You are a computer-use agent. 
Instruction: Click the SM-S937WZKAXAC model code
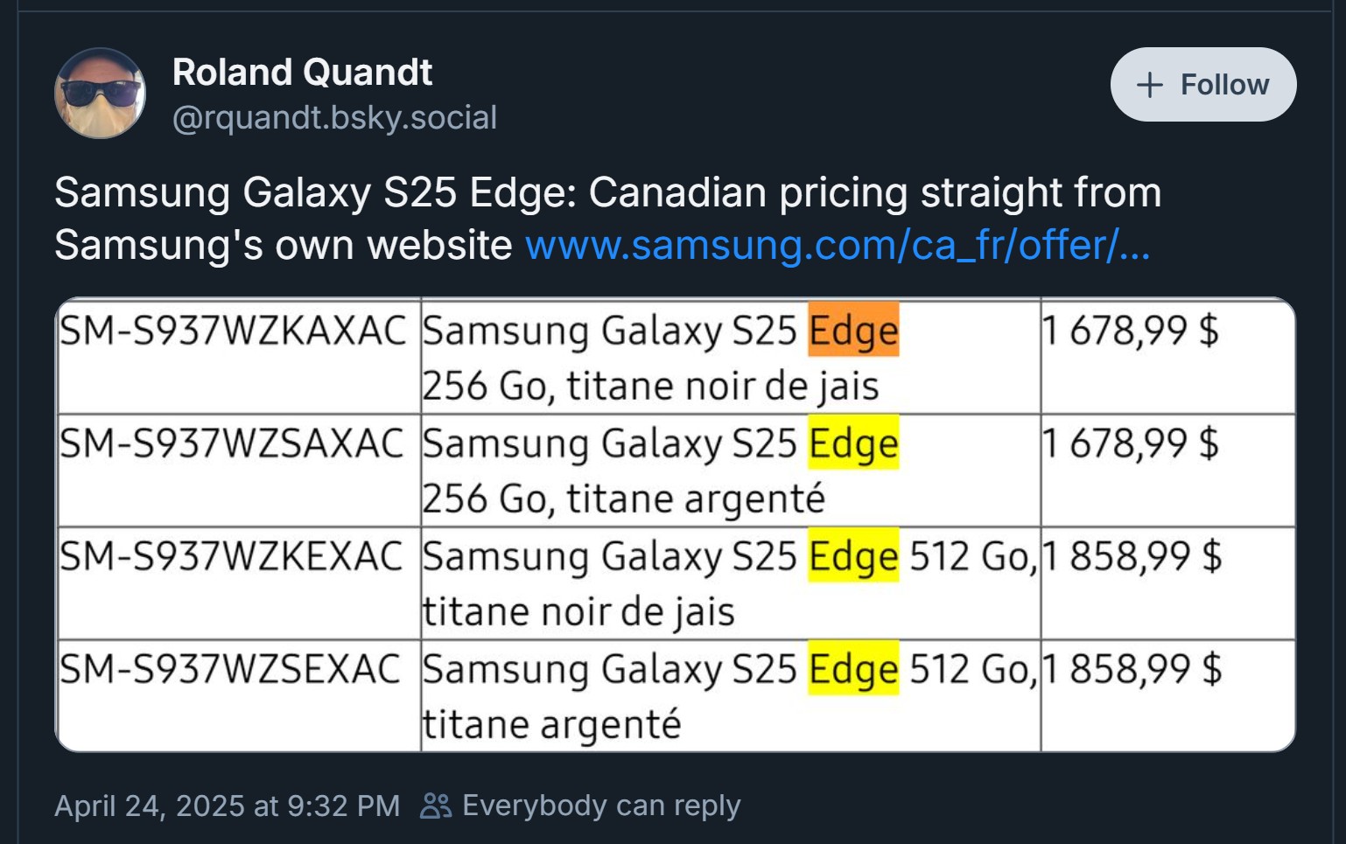(232, 331)
